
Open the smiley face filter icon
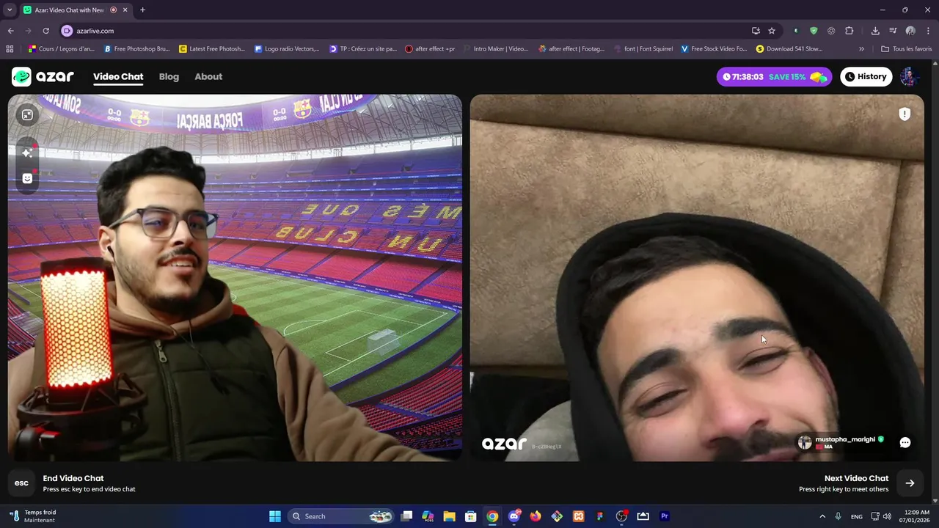coord(27,178)
